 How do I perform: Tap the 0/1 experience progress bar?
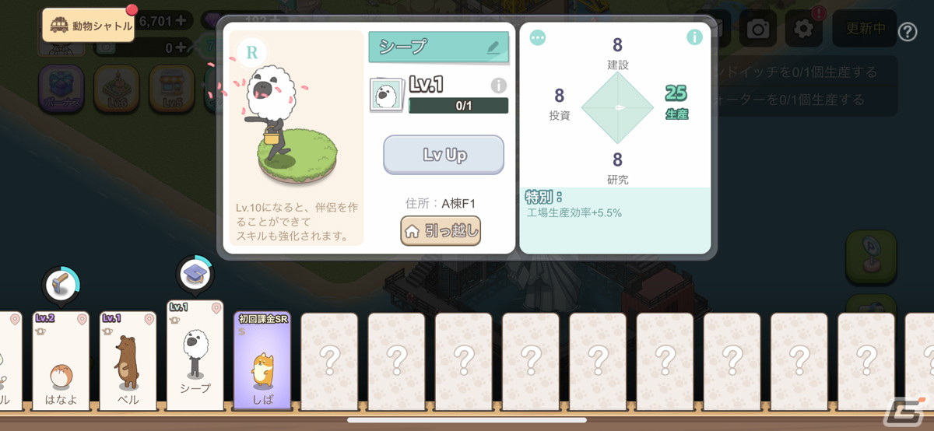pos(458,106)
